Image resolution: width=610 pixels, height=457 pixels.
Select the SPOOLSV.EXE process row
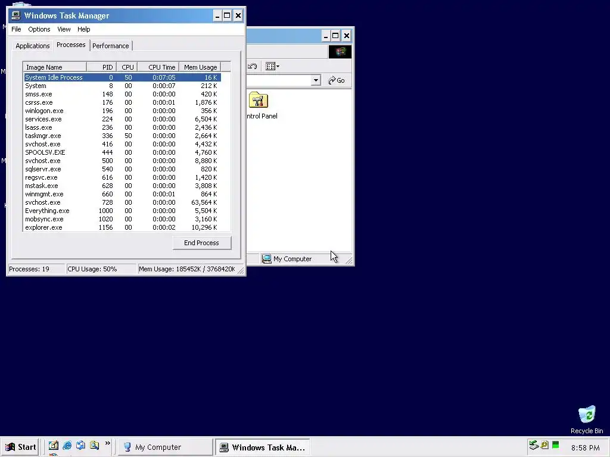pyautogui.click(x=122, y=152)
